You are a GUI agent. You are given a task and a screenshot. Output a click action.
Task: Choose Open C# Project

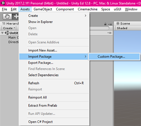[54, 122]
